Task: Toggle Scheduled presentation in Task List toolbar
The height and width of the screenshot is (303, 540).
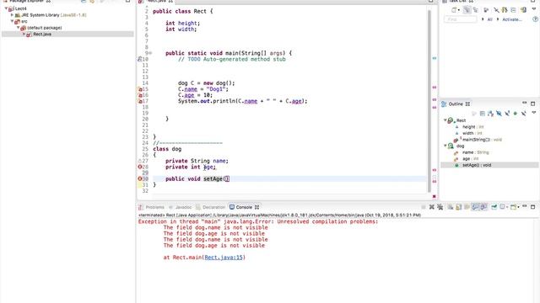Action: [476, 10]
